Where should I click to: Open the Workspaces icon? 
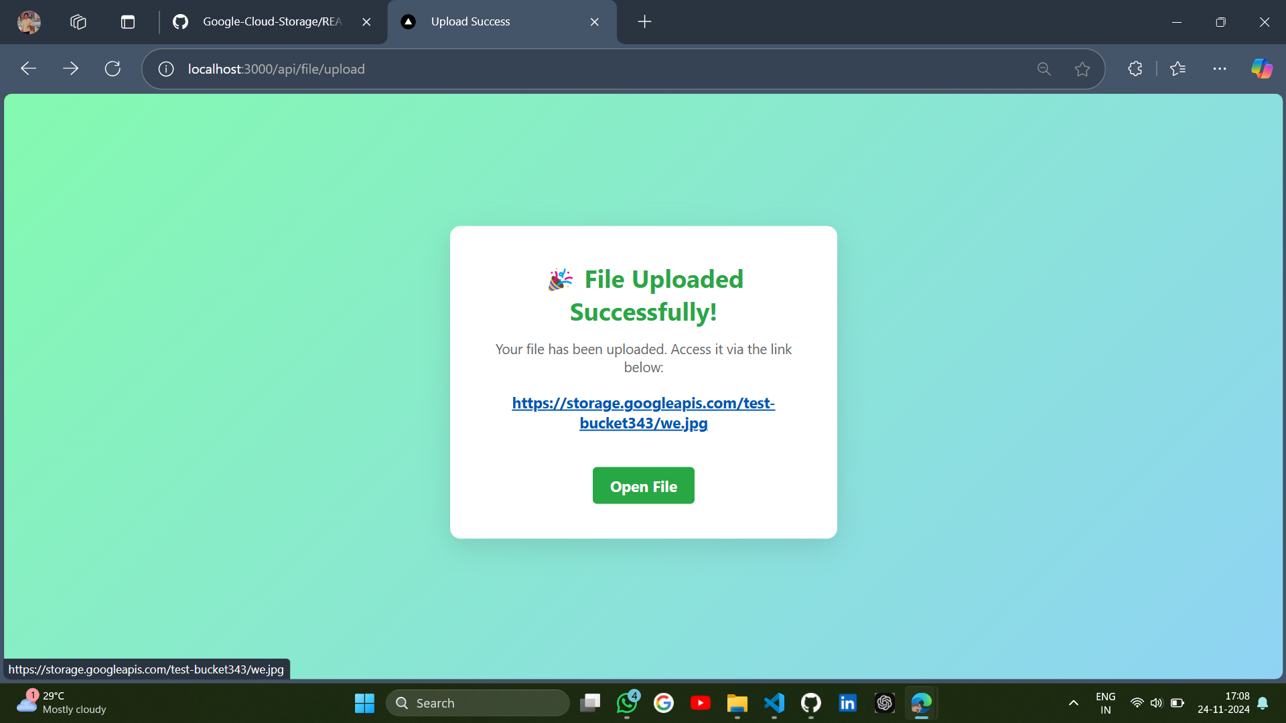click(78, 22)
